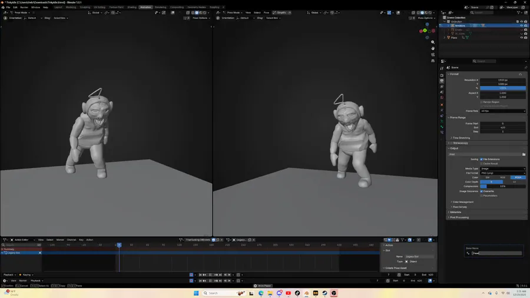Select the BW color mode button
This screenshot has width=530, height=298.
[488, 177]
